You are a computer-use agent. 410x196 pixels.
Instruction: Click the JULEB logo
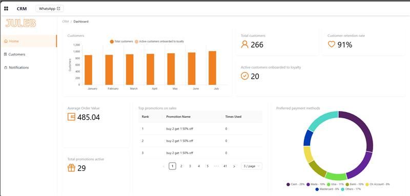point(20,23)
